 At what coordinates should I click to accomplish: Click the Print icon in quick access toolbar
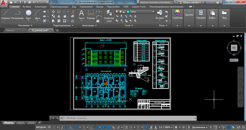[x=30, y=2]
